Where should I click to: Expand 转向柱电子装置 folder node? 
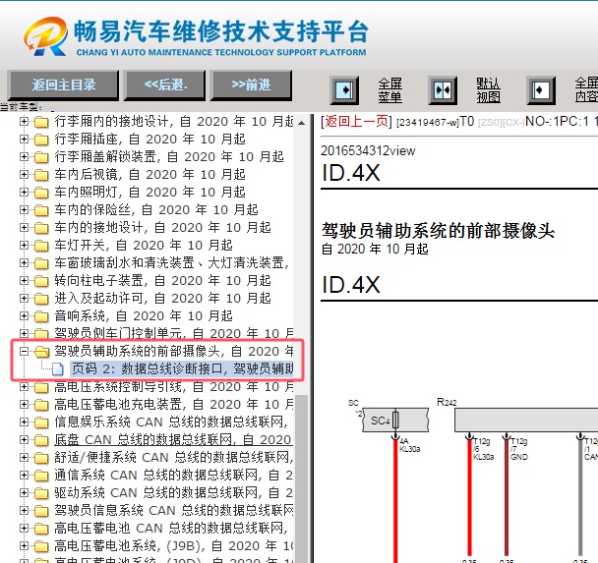tap(24, 281)
